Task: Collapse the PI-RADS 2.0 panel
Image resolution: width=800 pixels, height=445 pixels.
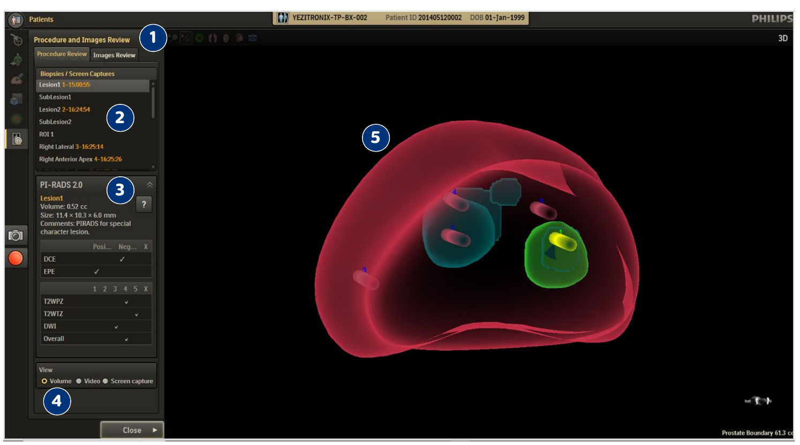Action: pyautogui.click(x=150, y=185)
